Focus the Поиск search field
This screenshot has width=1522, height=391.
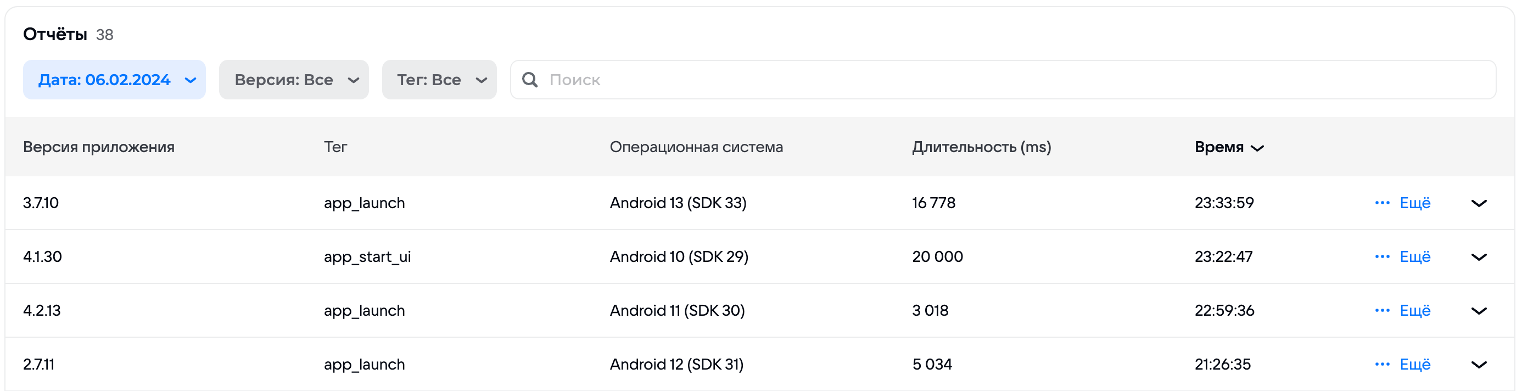pyautogui.click(x=1004, y=80)
